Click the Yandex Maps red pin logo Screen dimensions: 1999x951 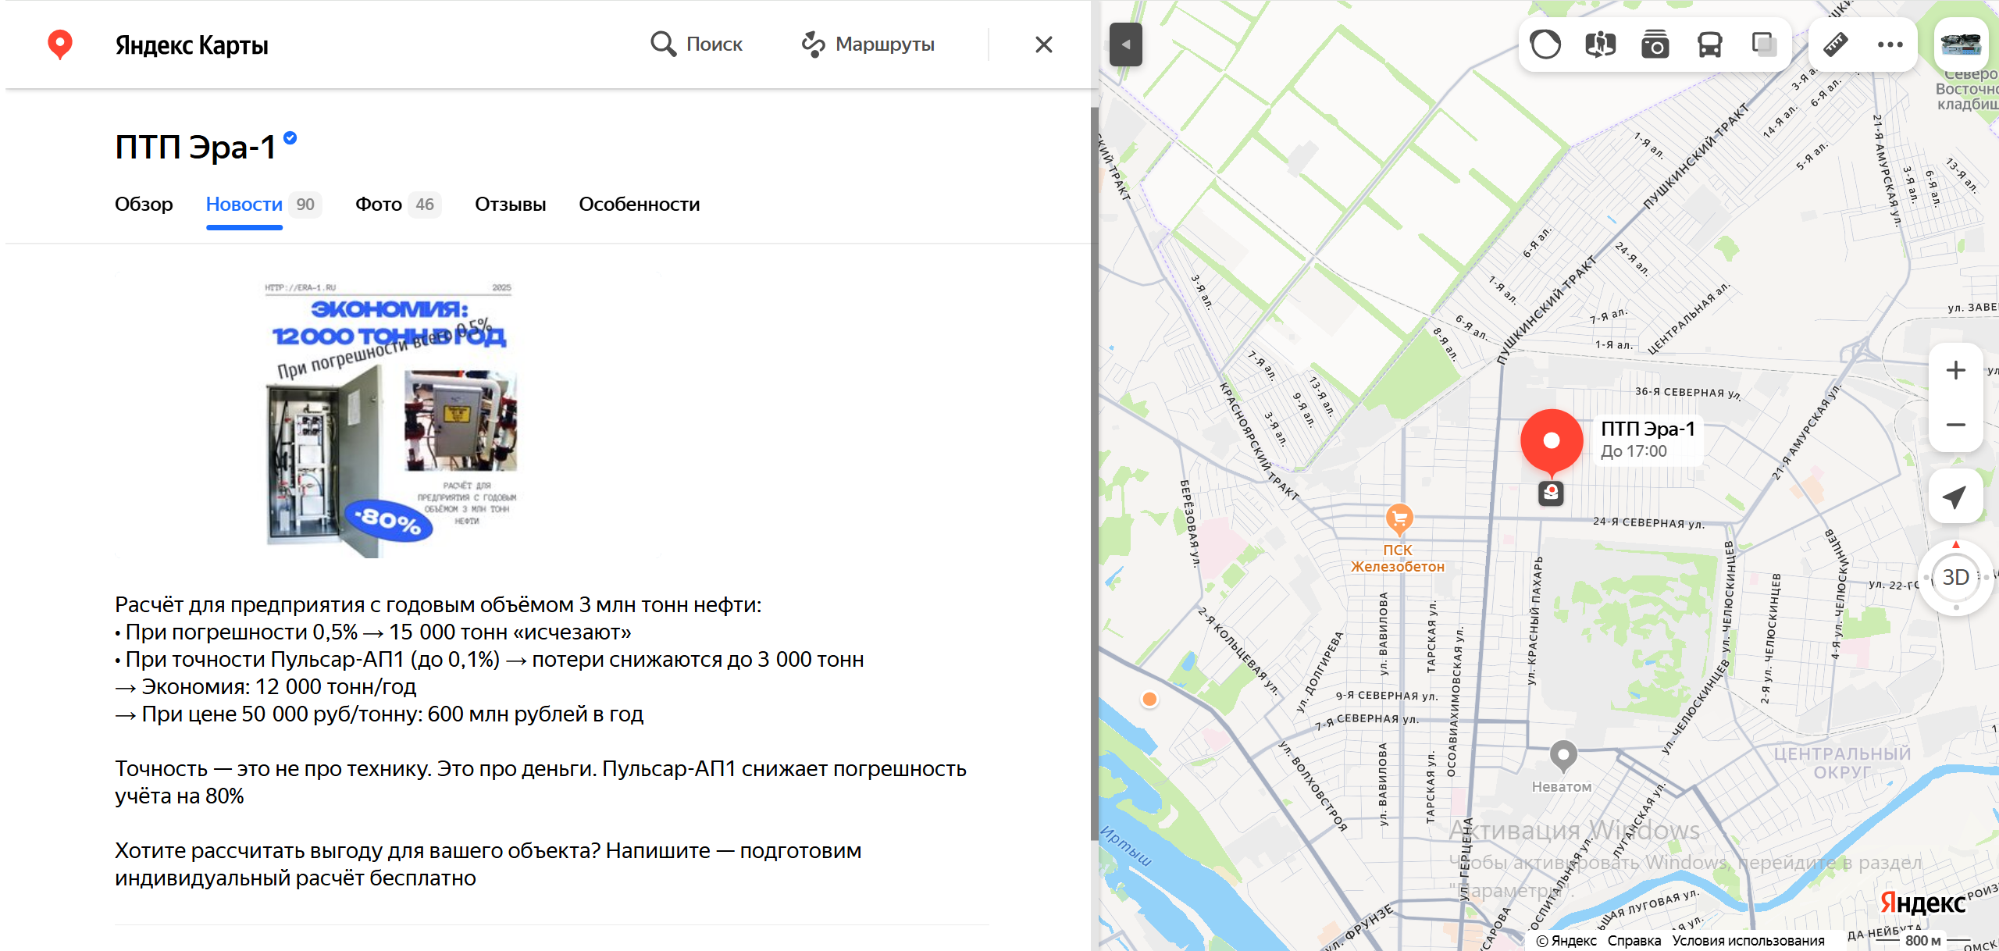(x=60, y=45)
